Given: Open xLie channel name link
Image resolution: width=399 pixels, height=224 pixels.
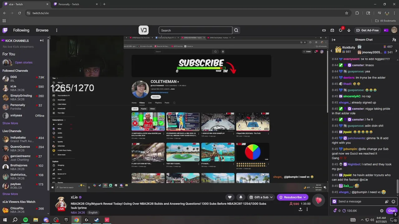Looking at the screenshot, I should pyautogui.click(x=74, y=197).
